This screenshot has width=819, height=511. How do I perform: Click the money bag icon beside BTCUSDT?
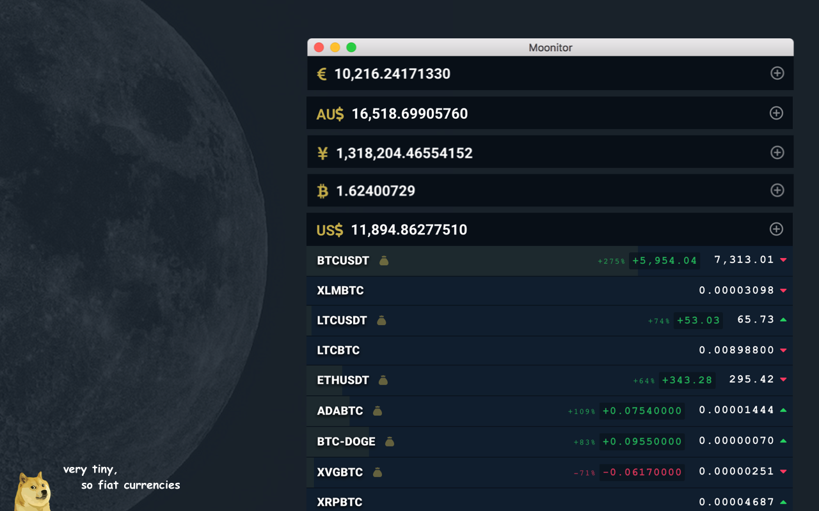[384, 261]
